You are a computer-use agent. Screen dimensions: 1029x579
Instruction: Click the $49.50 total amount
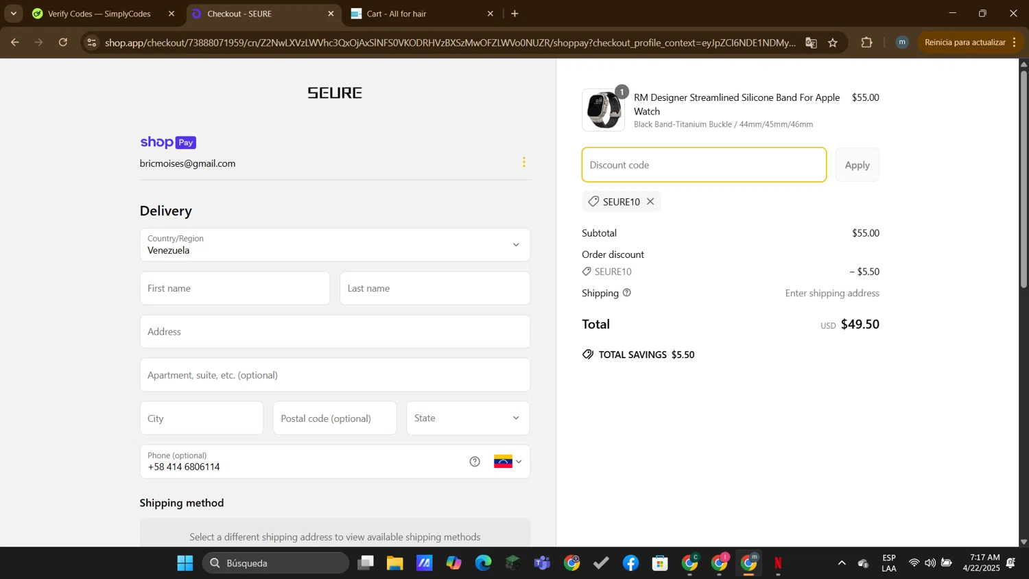coord(860,324)
